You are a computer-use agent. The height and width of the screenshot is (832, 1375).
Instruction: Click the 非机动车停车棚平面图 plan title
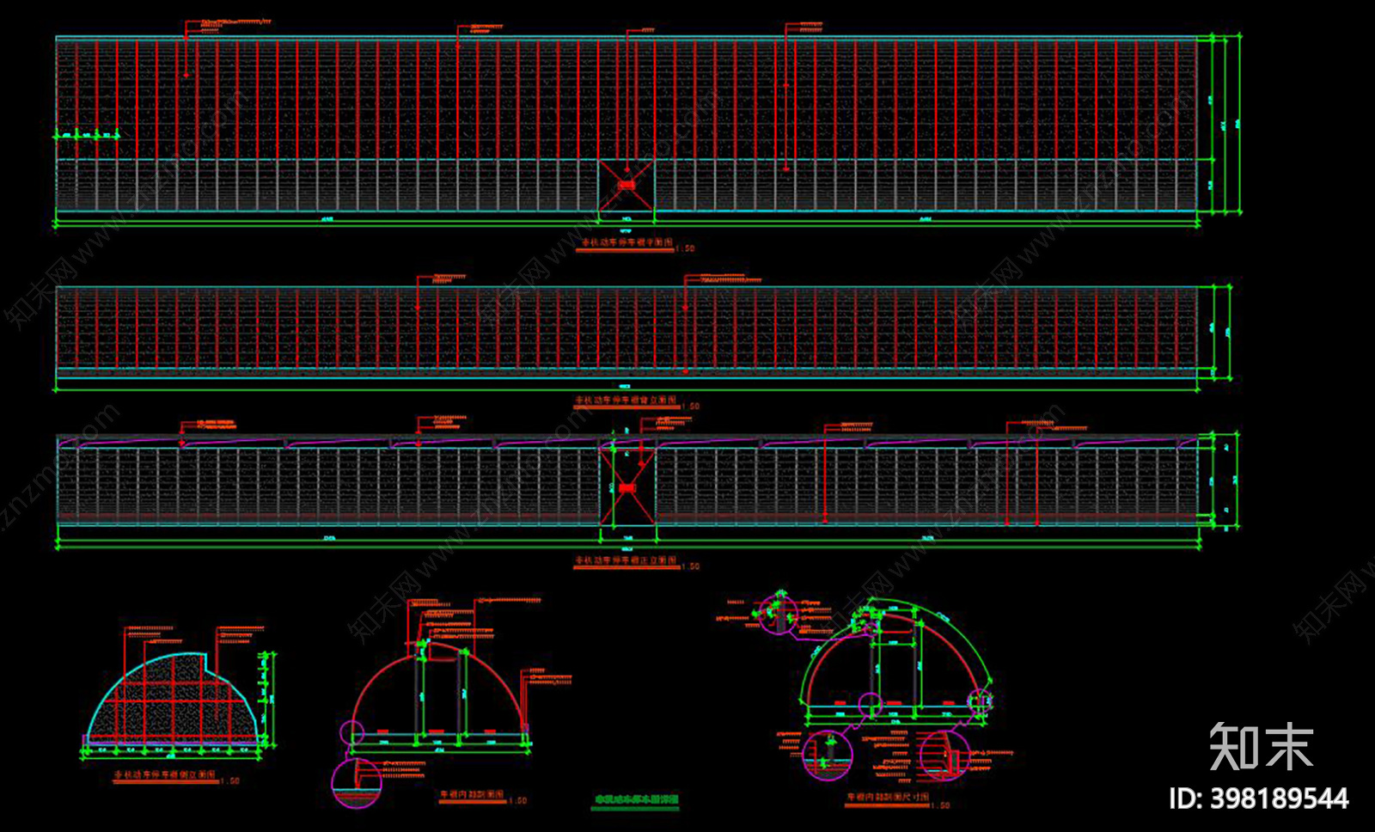pos(628,243)
